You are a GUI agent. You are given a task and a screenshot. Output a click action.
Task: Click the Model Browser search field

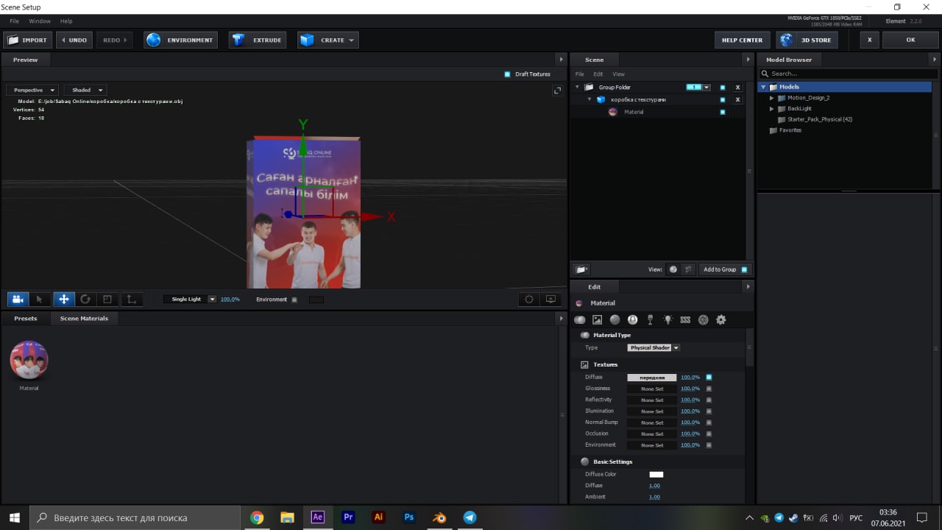[849, 74]
